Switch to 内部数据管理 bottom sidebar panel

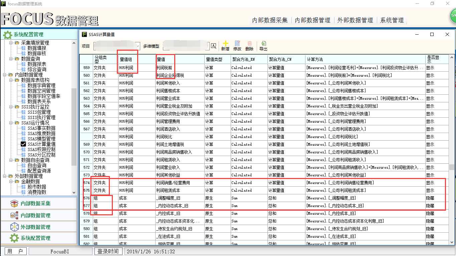click(x=39, y=215)
